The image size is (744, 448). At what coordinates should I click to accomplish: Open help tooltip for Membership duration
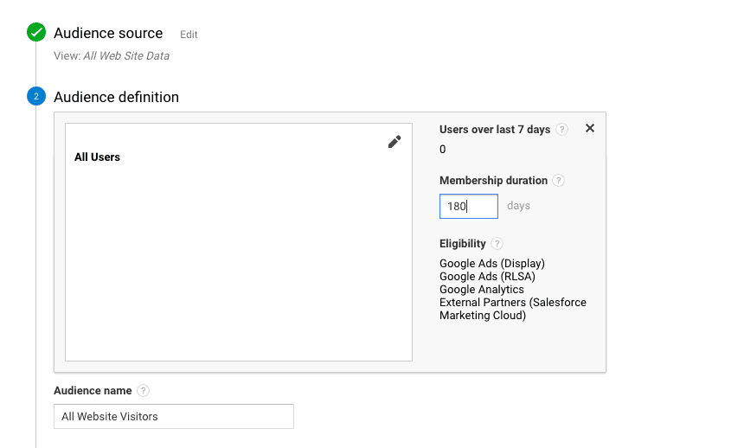(559, 181)
